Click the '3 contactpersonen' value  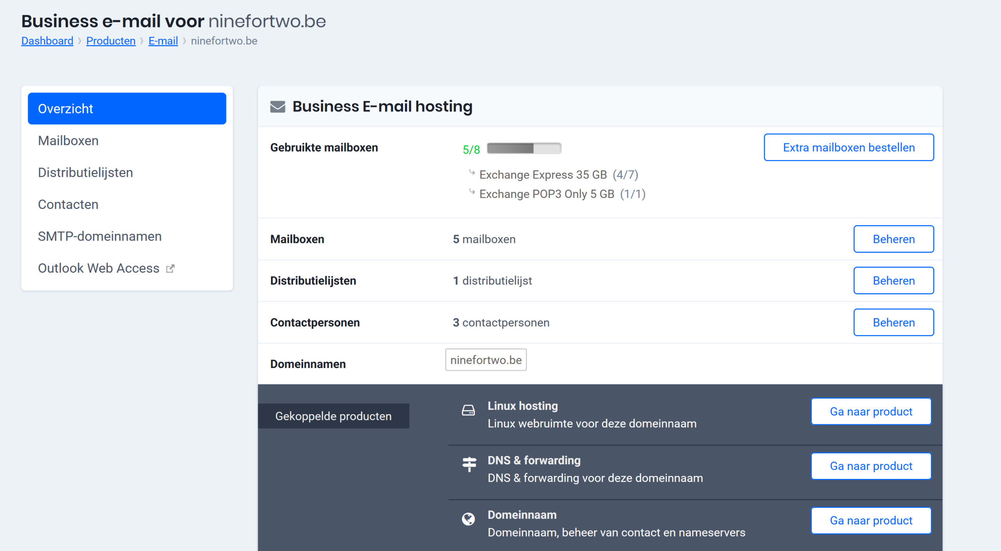point(501,322)
